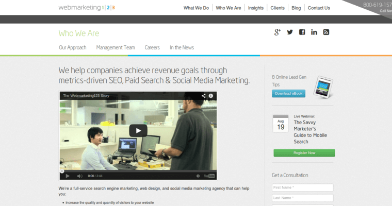The height and width of the screenshot is (206, 392).
Task: Click the video share icon
Action: pos(203,96)
